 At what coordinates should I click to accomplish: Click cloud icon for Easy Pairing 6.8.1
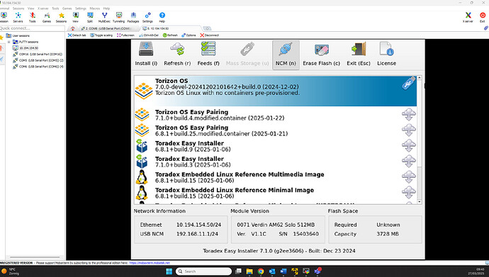click(x=408, y=130)
